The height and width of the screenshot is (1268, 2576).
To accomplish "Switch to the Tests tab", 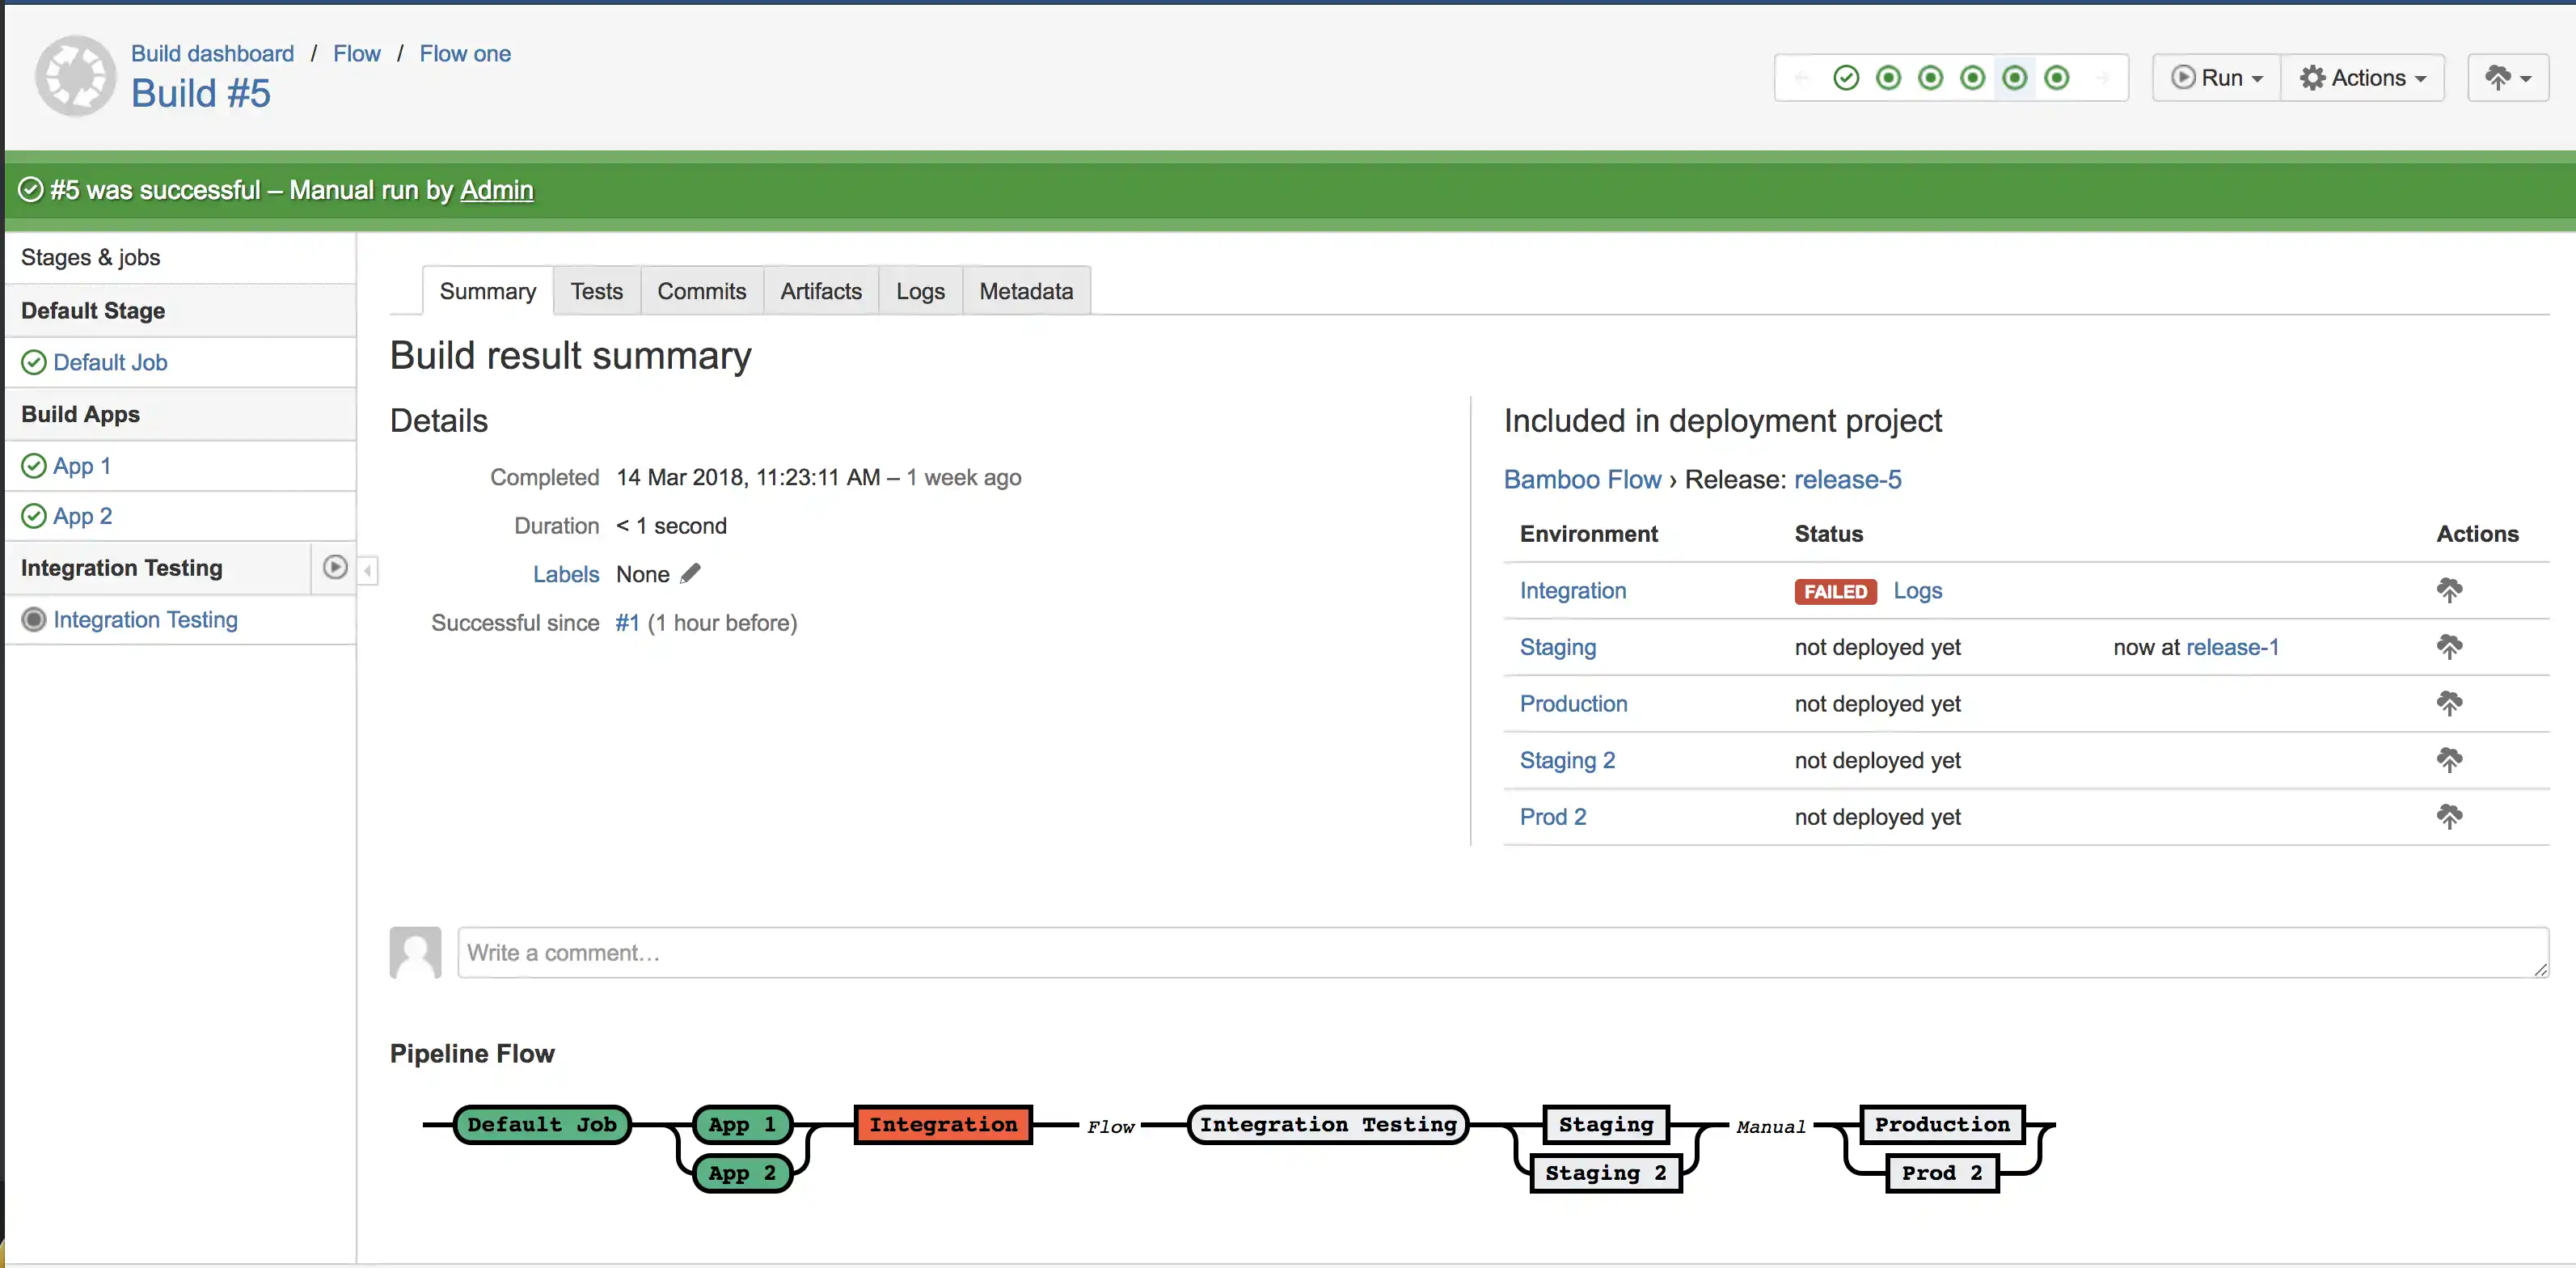I will (597, 291).
